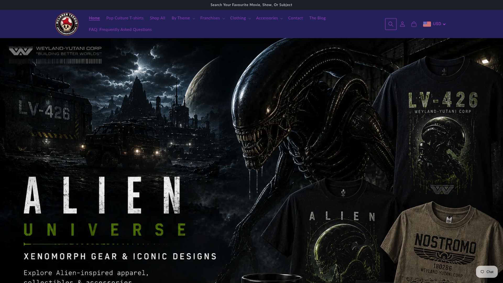This screenshot has height=283, width=503.
Task: Expand the Accessories dropdown menu
Action: [x=269, y=18]
